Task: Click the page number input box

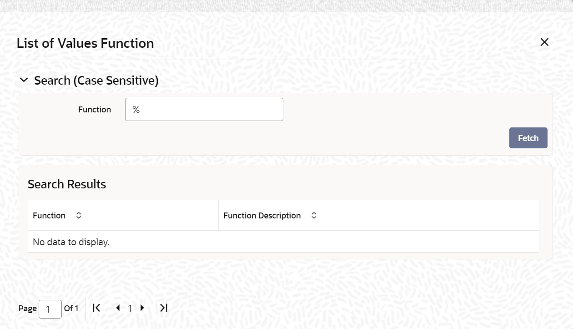Action: click(x=50, y=309)
